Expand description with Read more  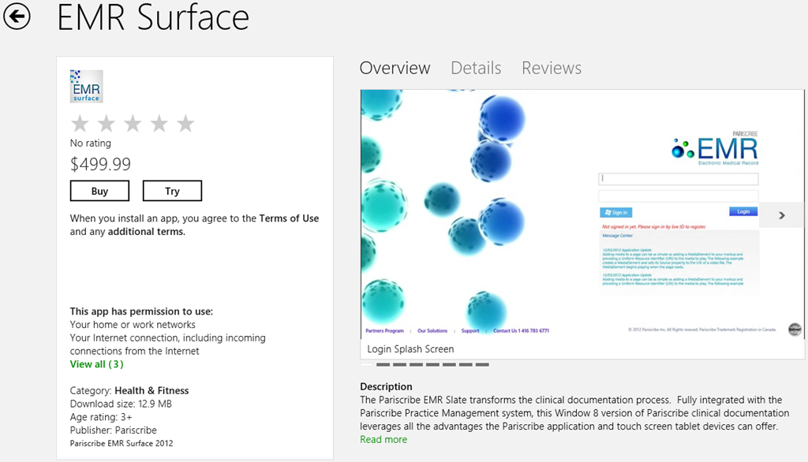tap(383, 440)
